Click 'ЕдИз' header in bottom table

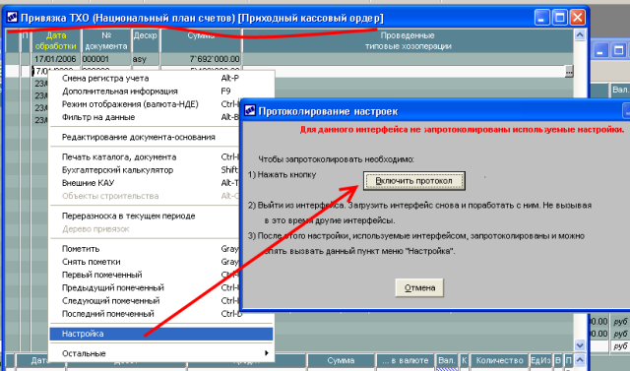pyautogui.click(x=540, y=360)
